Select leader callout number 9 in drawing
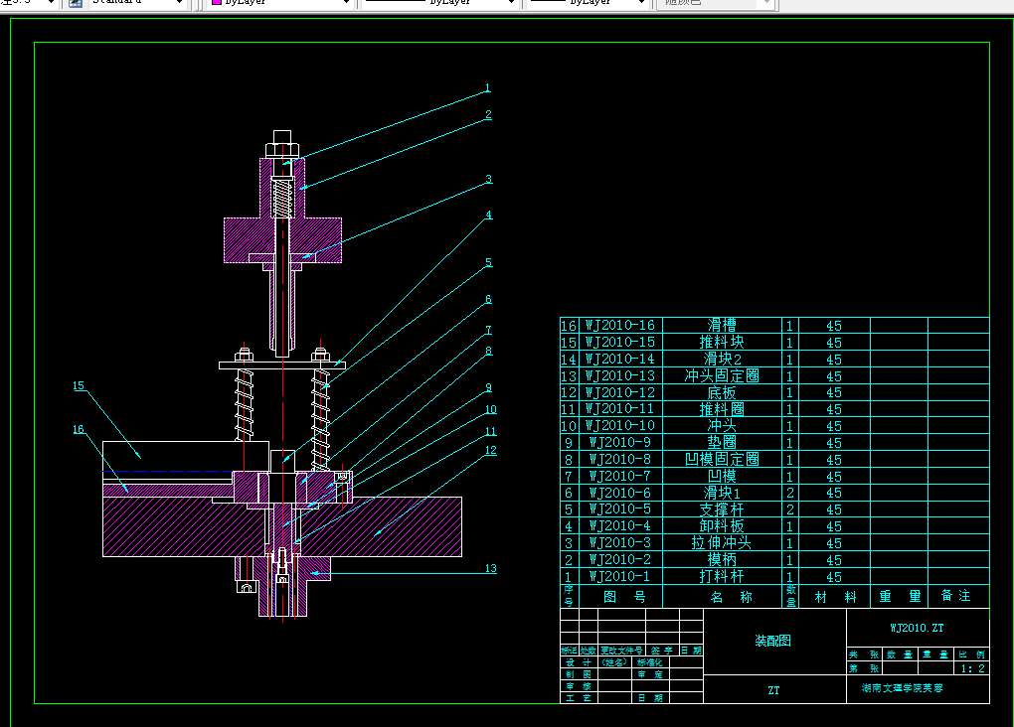 coord(488,387)
